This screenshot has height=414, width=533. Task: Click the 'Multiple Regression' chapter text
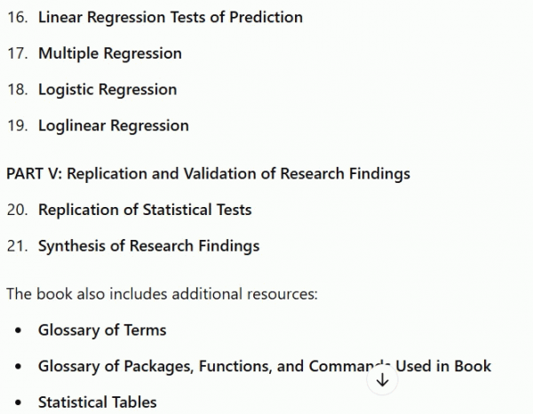click(110, 53)
